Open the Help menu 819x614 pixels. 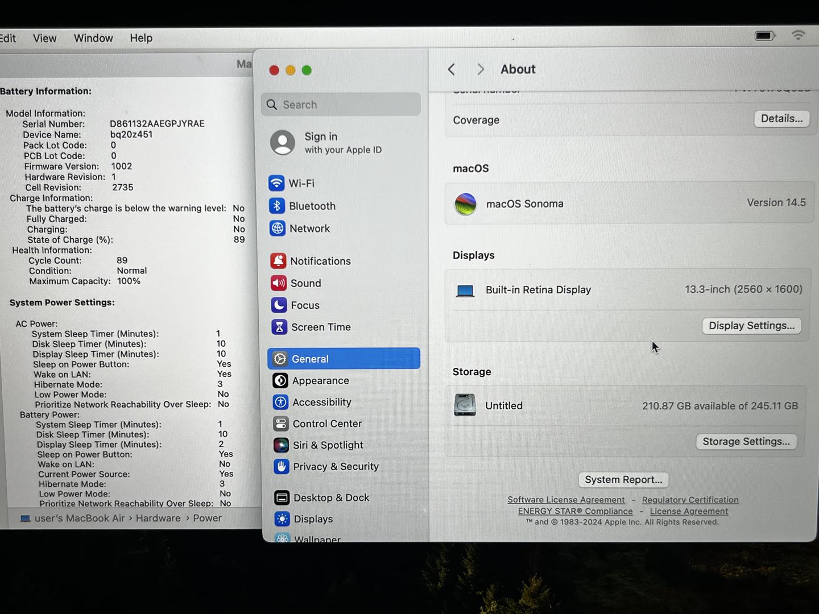click(x=141, y=38)
